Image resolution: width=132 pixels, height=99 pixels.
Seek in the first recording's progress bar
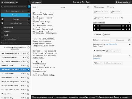pos(111,26)
